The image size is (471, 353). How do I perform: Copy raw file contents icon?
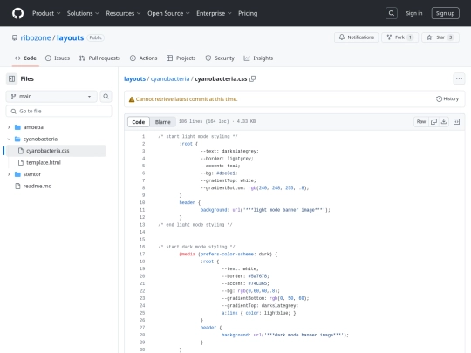(433, 121)
